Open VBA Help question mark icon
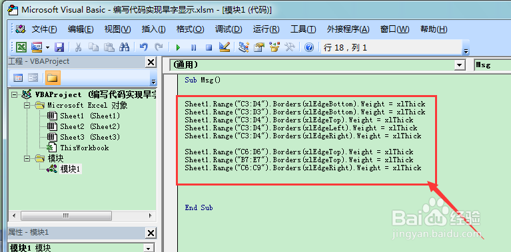This screenshot has height=252, width=511. tap(309, 47)
